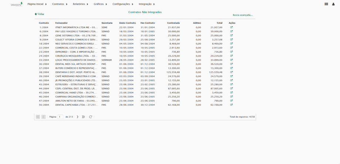
Task: Open contract 22/2004 action icon
Action: point(231,48)
